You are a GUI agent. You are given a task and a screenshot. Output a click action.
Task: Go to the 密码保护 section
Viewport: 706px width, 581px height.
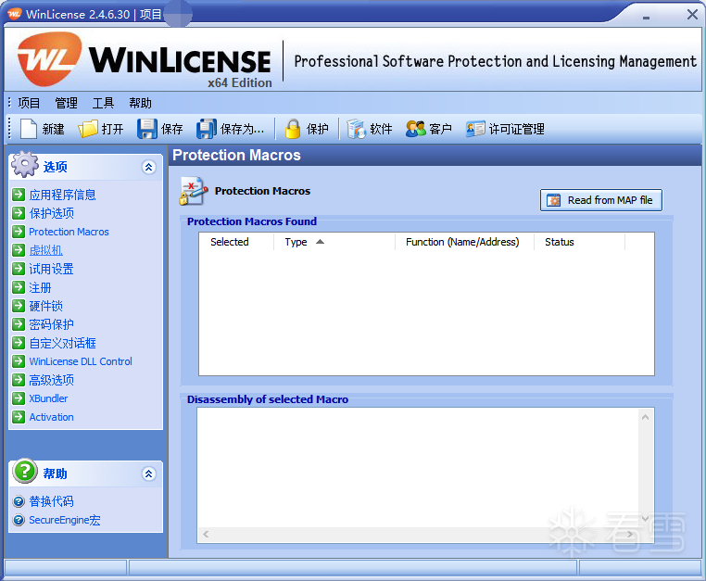[x=51, y=324]
